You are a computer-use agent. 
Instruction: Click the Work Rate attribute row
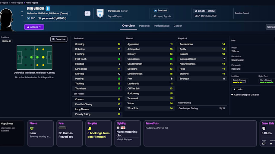pos(150,108)
